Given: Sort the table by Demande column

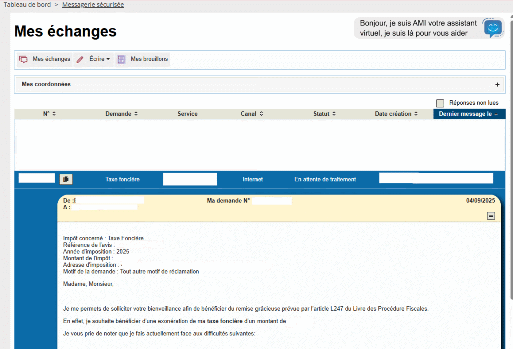Looking at the screenshot, I should click(x=121, y=114).
